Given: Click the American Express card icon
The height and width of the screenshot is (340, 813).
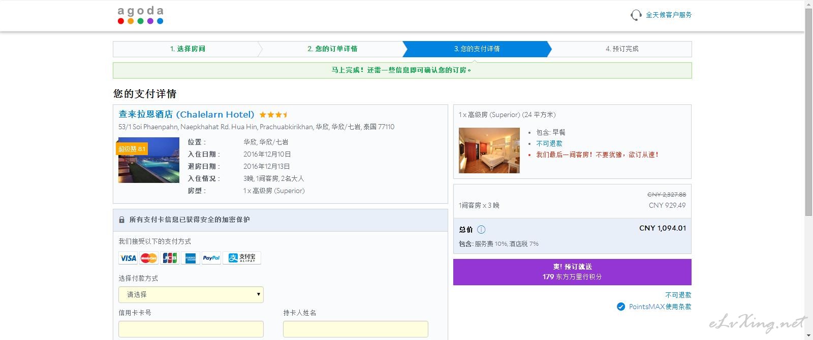Looking at the screenshot, I should [x=191, y=258].
